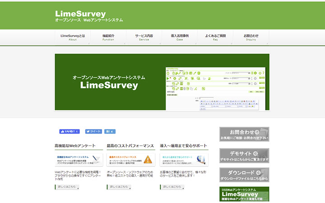The height and width of the screenshot is (203, 325).
Task: Click the support thumbnail with globe icon
Action: 184,160
